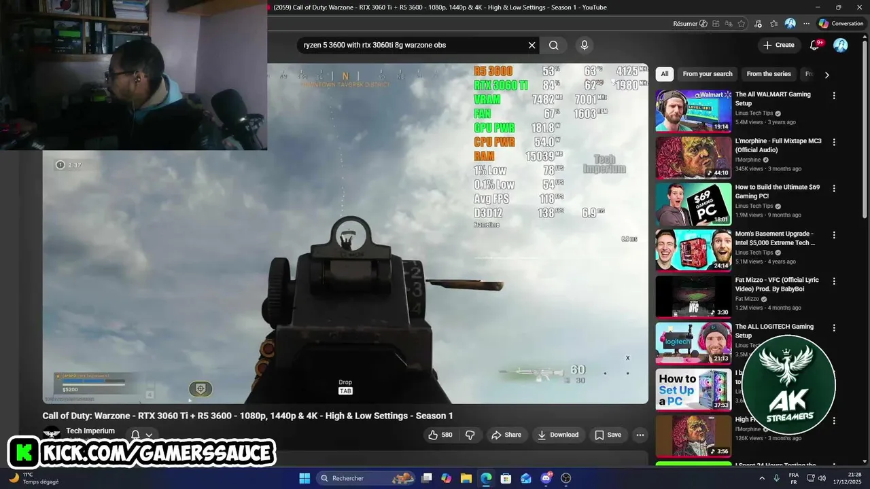The image size is (870, 489).
Task: Open the Copilot Conversation button
Action: click(841, 24)
